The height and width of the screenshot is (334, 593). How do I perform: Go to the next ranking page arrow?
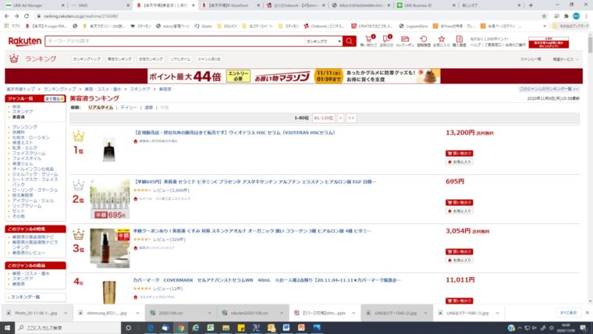pos(340,118)
